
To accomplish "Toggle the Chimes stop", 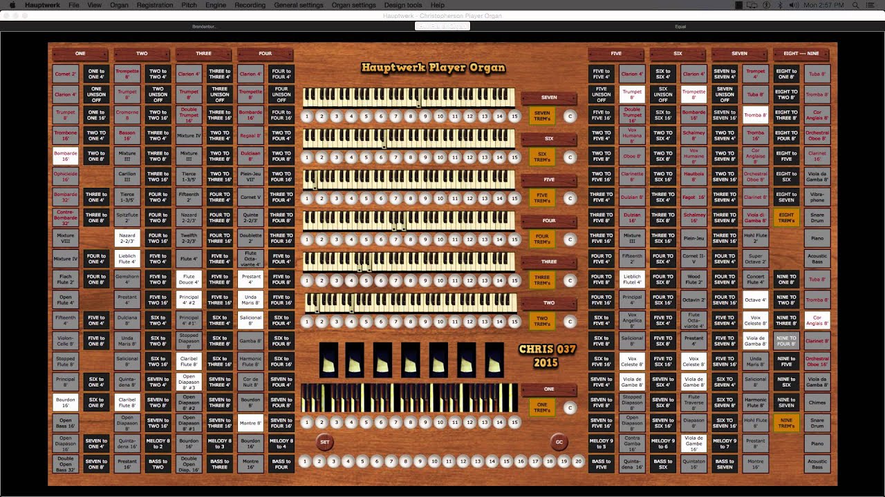I will pyautogui.click(x=817, y=402).
